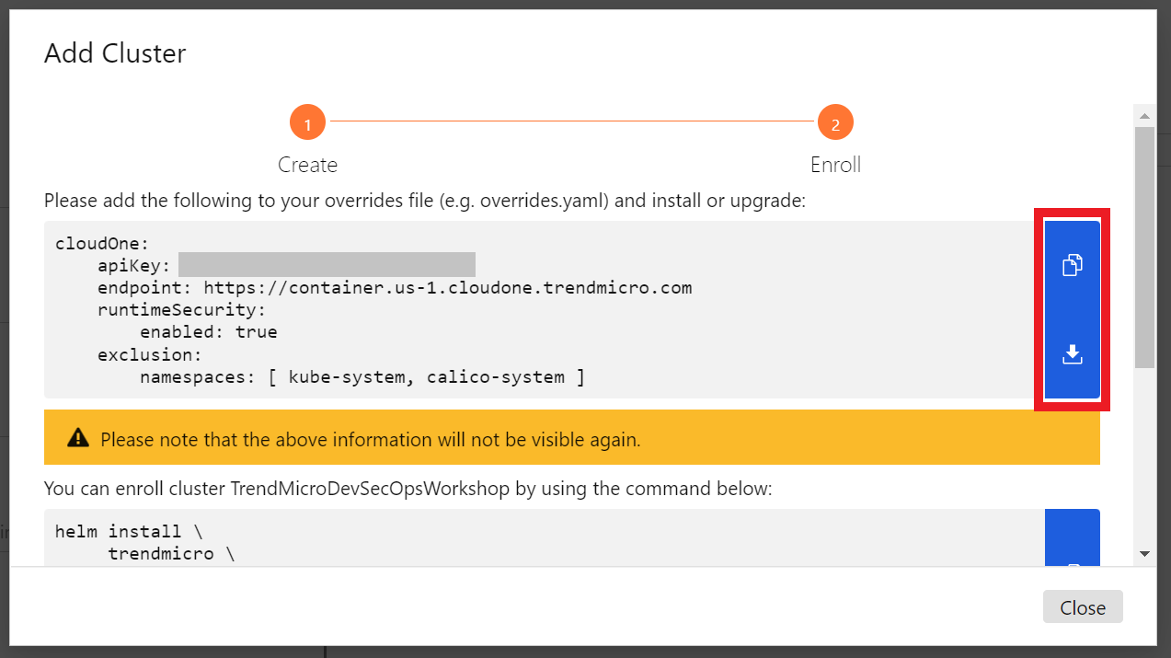The image size is (1171, 658).
Task: Select step 2 circle in wizard
Action: click(835, 122)
